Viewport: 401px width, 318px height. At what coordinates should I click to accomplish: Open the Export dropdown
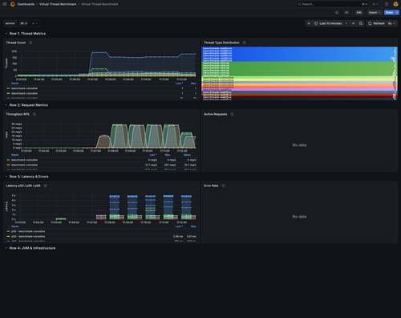tap(375, 13)
